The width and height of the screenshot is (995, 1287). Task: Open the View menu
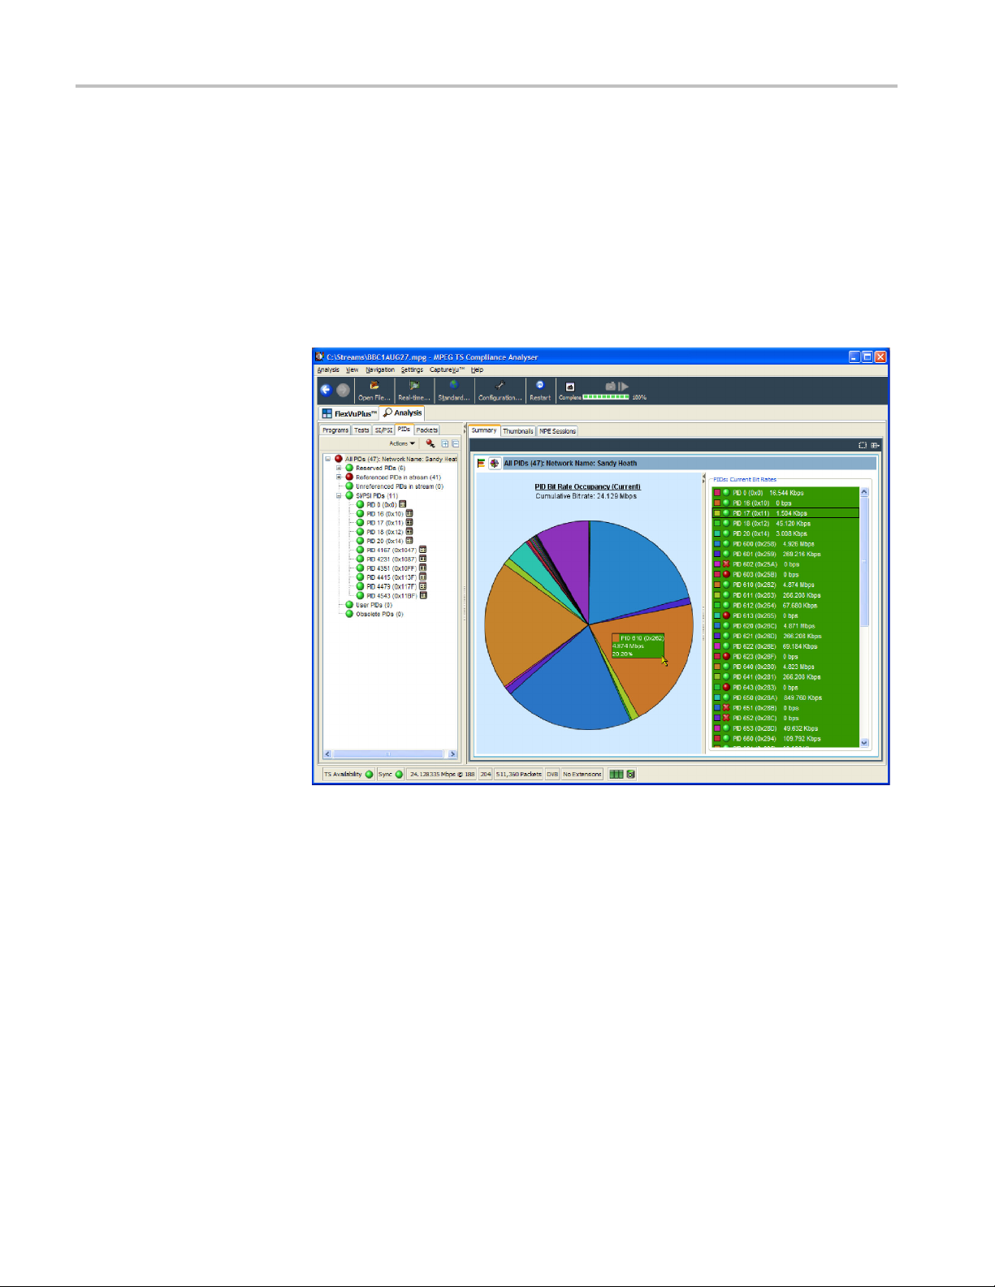pyautogui.click(x=352, y=369)
